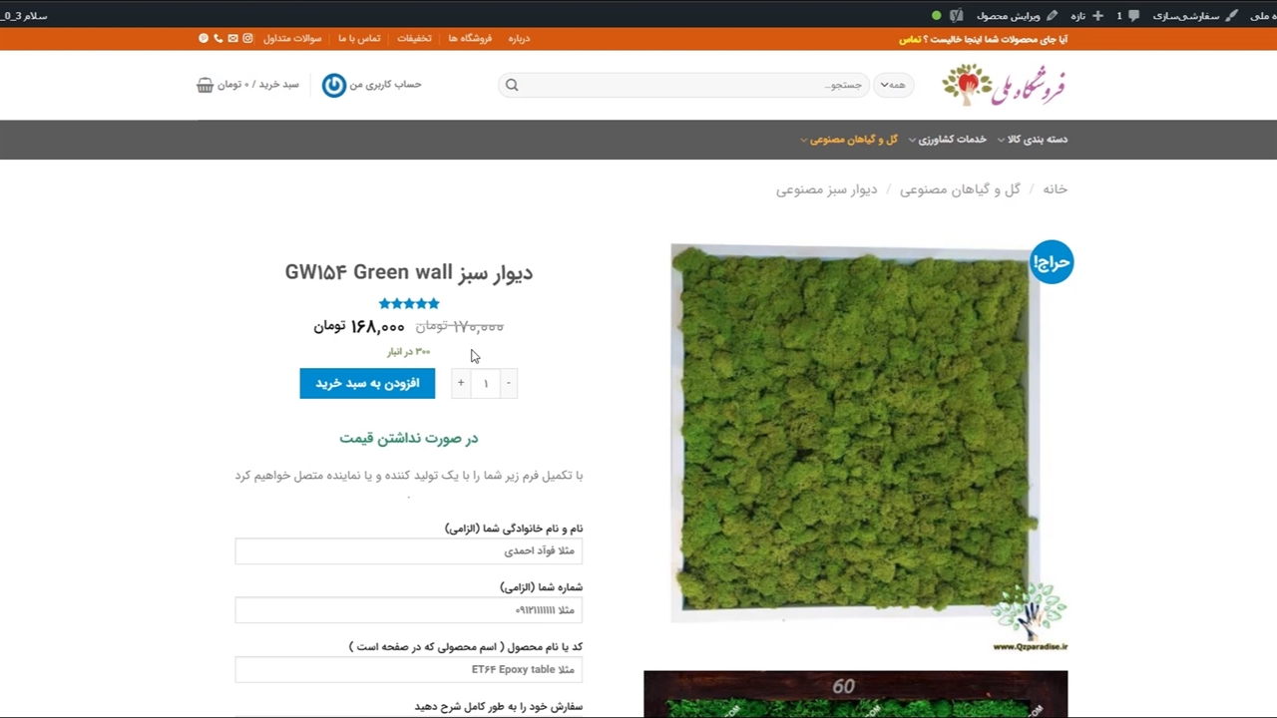Expand the خدمات کشاورزی menu
Screen dimensions: 1277x718
pos(951,140)
